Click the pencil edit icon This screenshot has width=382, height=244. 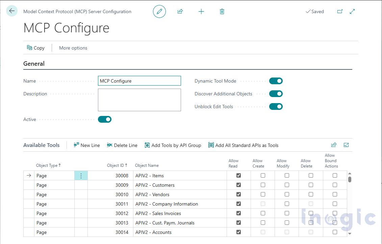coord(159,11)
